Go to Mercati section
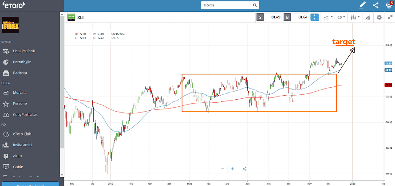This screenshot has height=186, width=395. pyautogui.click(x=20, y=93)
